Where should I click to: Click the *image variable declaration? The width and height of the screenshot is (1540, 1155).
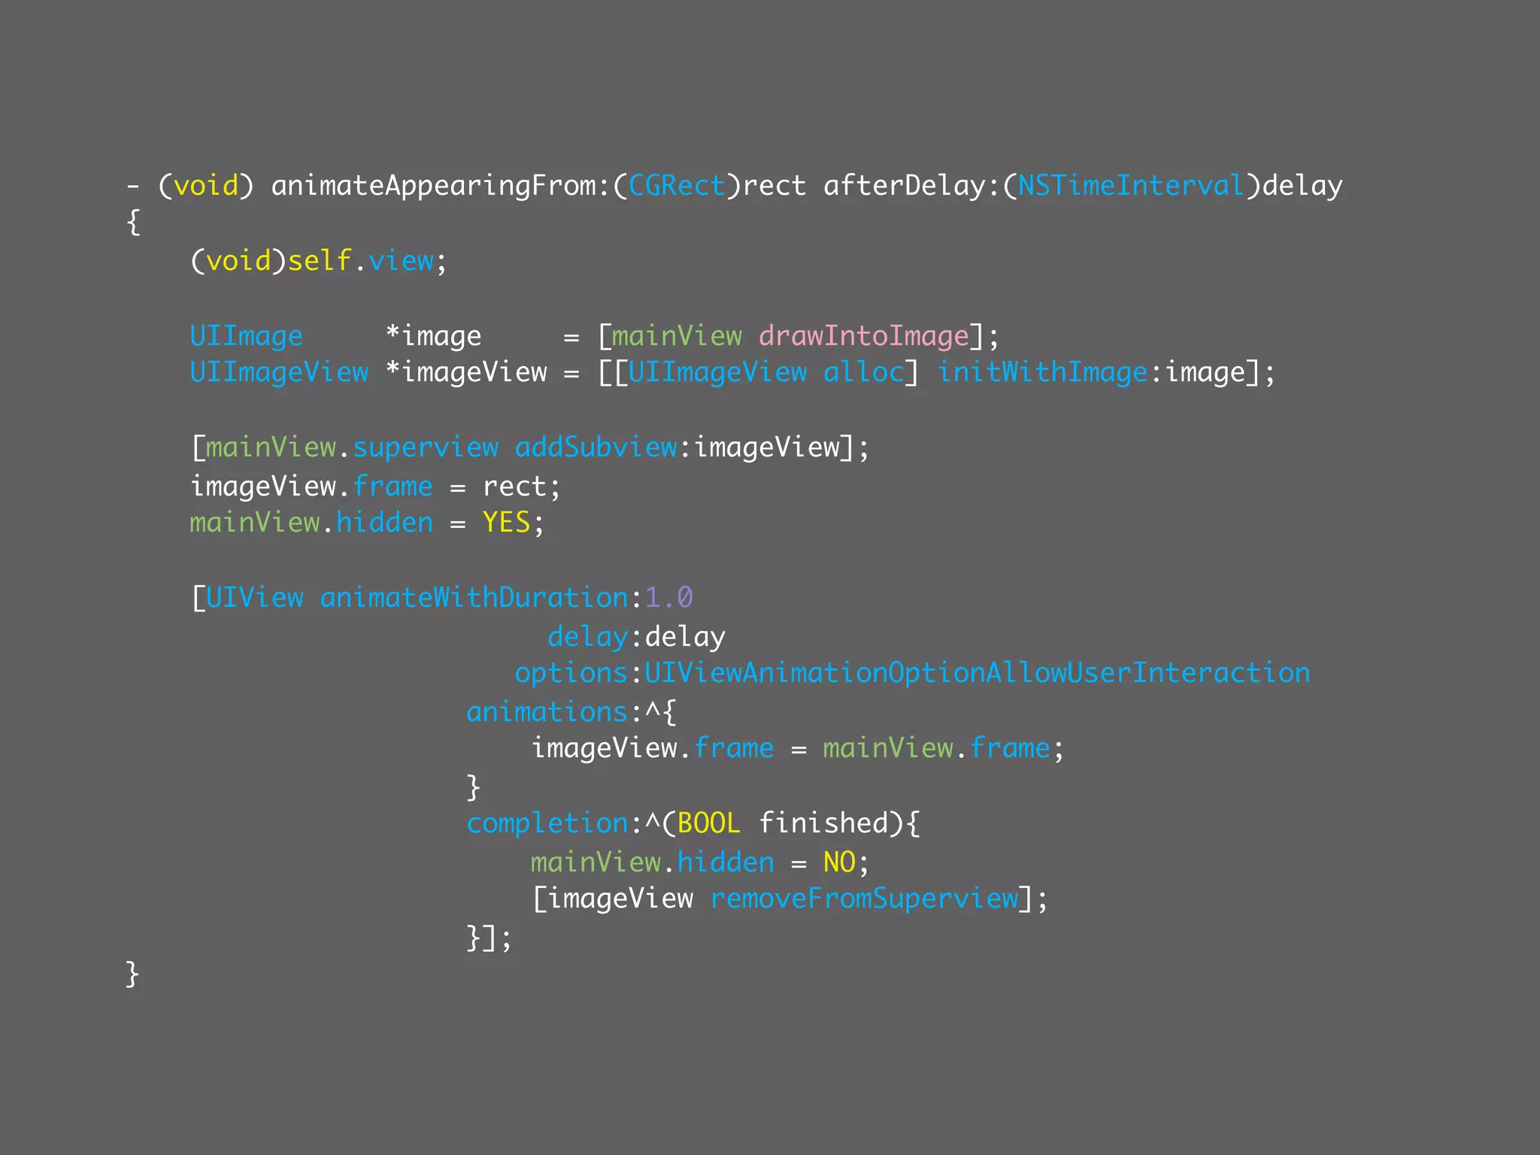[x=433, y=336]
